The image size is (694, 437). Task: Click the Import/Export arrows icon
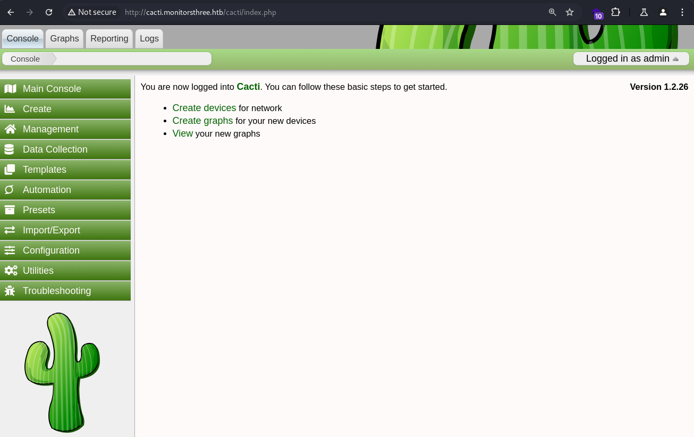(x=10, y=230)
